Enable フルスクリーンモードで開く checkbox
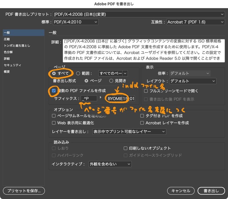The image size is (228, 199). point(146,91)
